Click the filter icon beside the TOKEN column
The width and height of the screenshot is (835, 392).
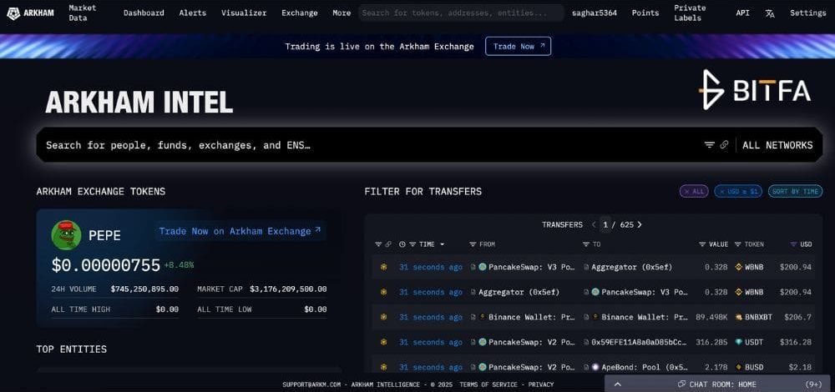(x=737, y=244)
